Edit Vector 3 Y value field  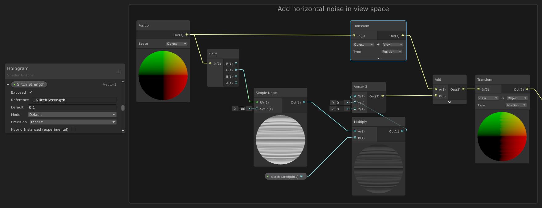point(340,103)
